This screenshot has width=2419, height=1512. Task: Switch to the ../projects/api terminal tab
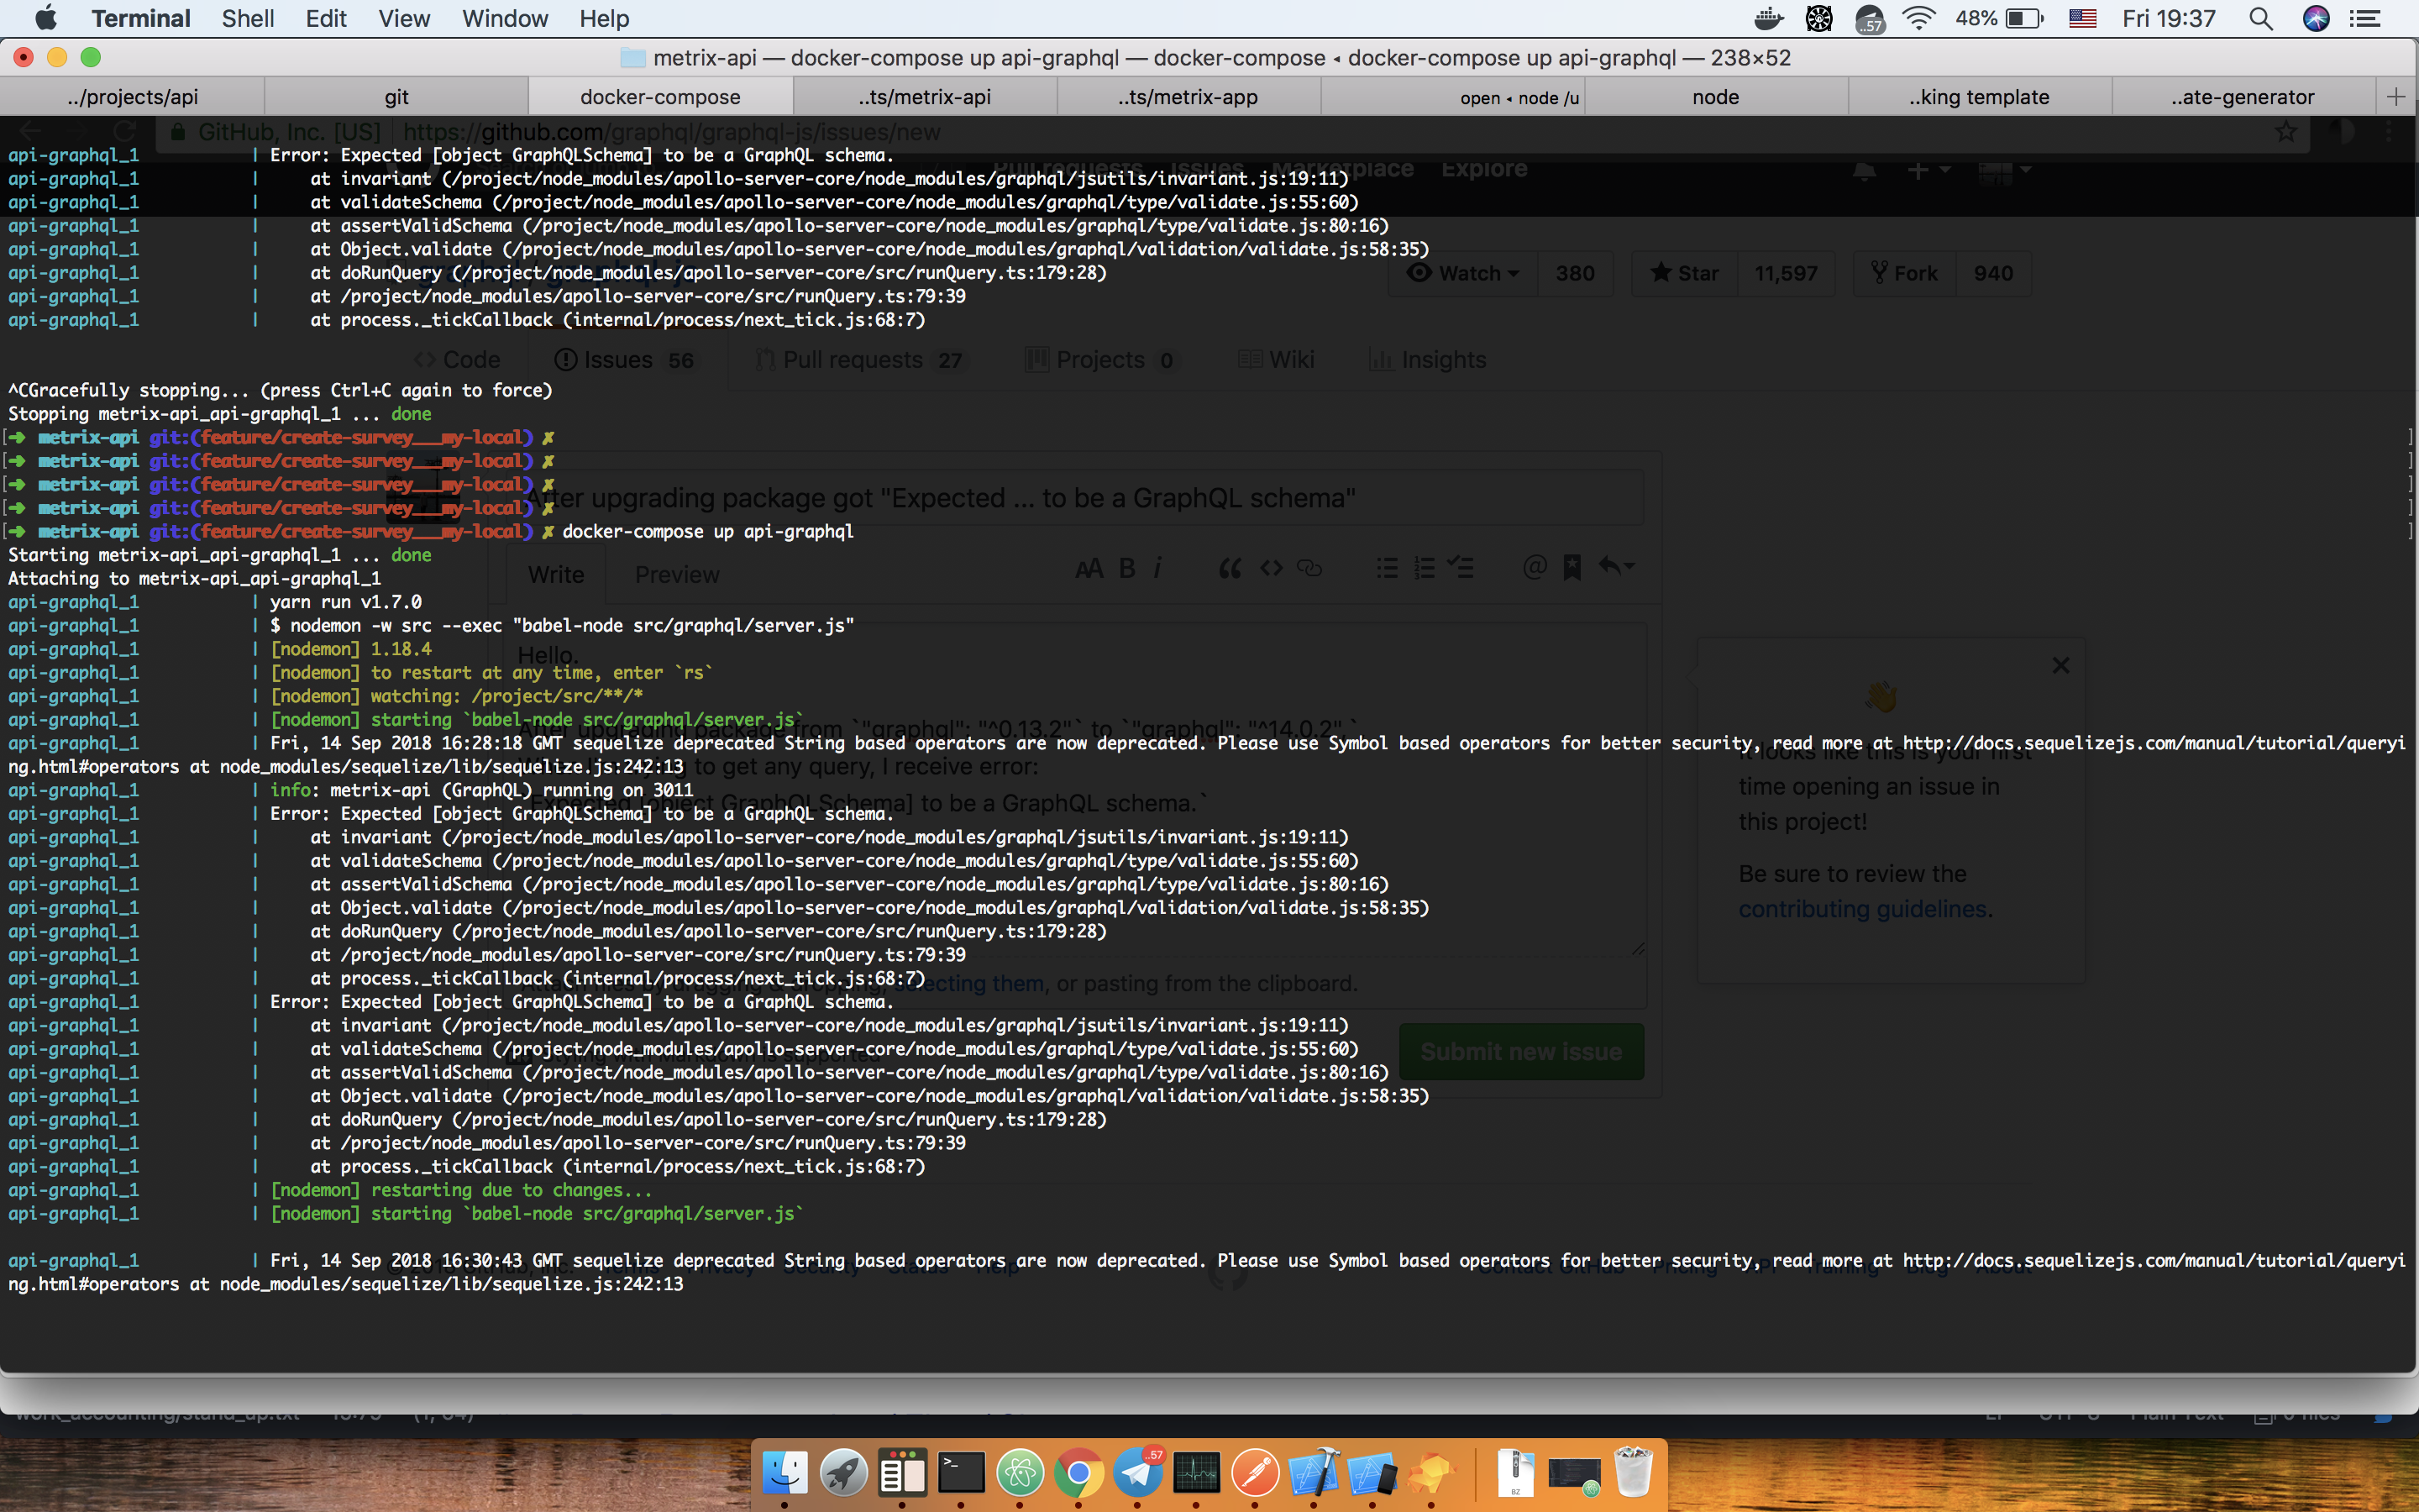pyautogui.click(x=132, y=97)
